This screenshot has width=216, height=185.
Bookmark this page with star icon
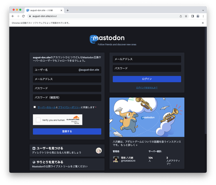click(186, 16)
